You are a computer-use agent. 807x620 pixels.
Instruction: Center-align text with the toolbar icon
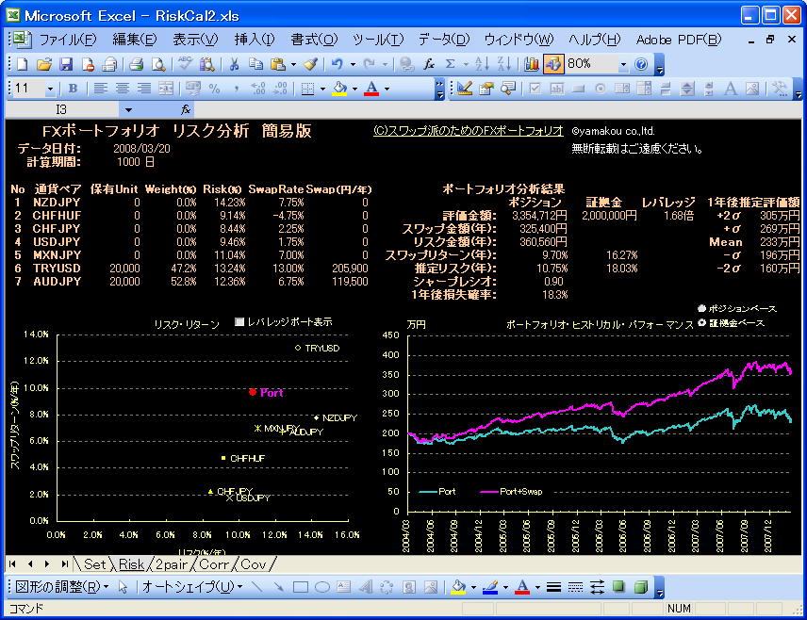pos(122,89)
